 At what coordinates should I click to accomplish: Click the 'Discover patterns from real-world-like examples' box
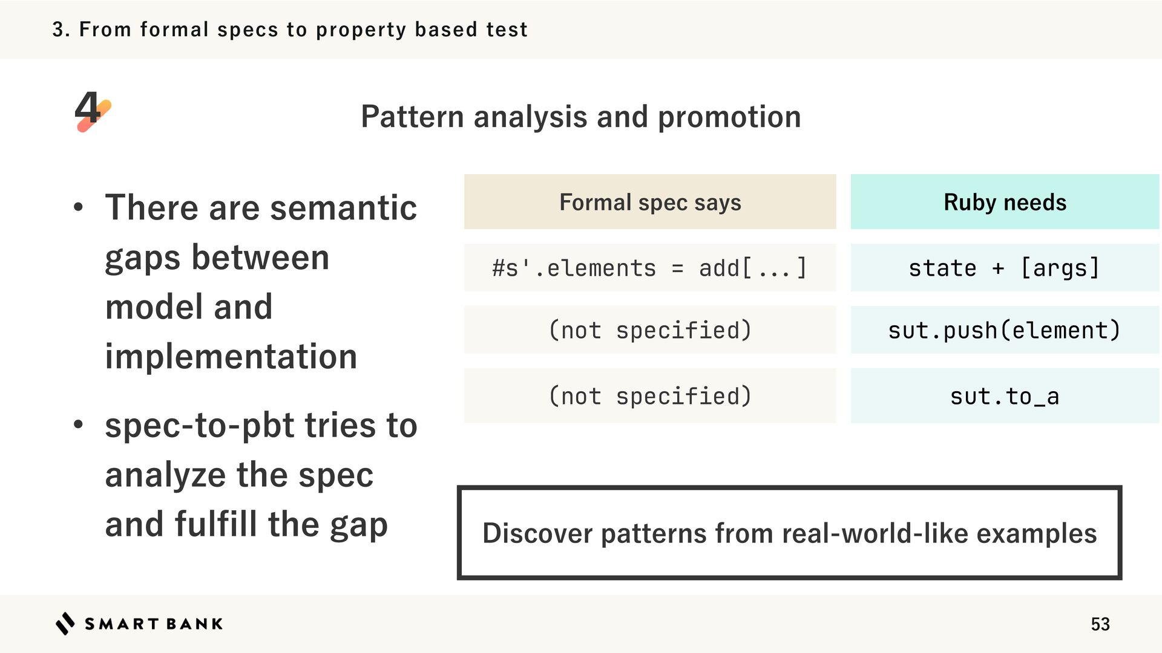[x=789, y=533]
